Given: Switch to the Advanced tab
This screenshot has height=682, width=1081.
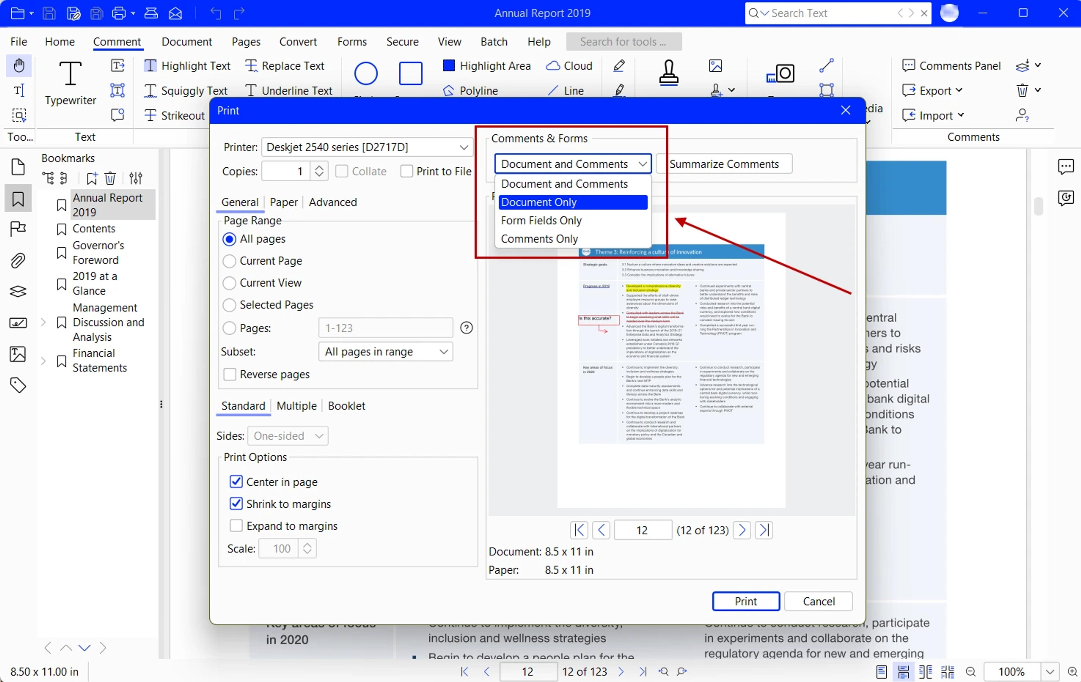Looking at the screenshot, I should point(333,202).
